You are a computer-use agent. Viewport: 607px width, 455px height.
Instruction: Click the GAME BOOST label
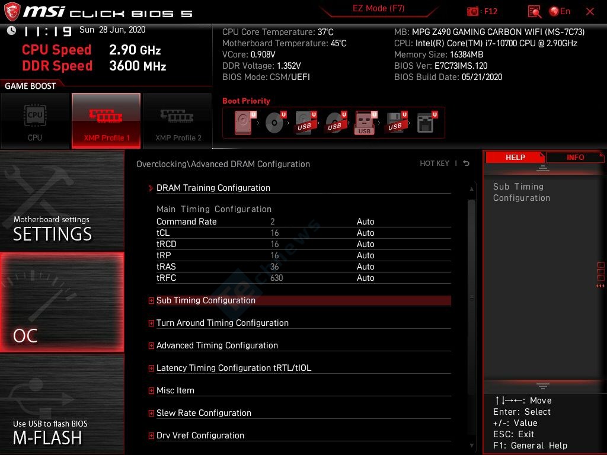(30, 86)
